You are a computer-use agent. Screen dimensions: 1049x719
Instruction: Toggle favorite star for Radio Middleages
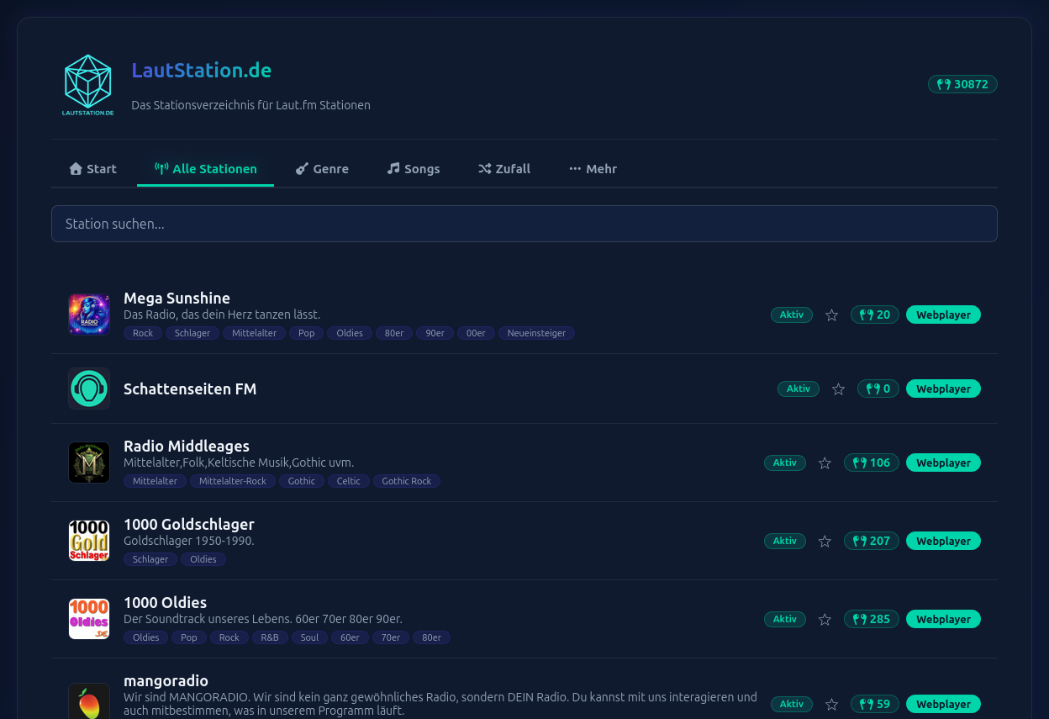tap(825, 463)
